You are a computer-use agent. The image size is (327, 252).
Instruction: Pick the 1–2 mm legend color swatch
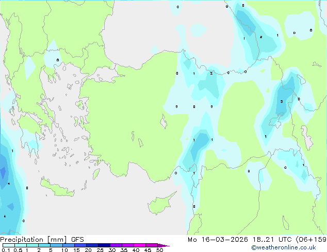32,245
